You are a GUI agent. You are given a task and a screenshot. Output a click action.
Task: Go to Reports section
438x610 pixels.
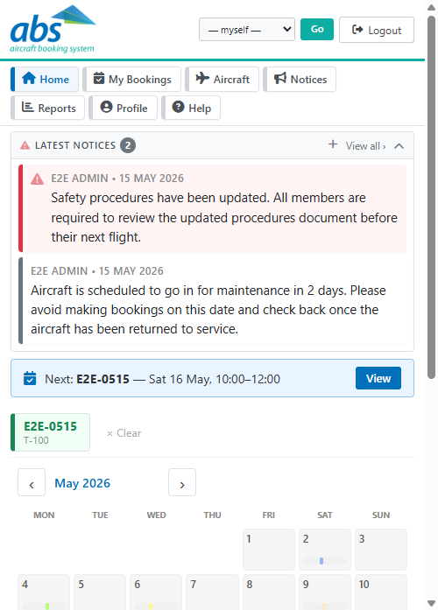click(48, 108)
